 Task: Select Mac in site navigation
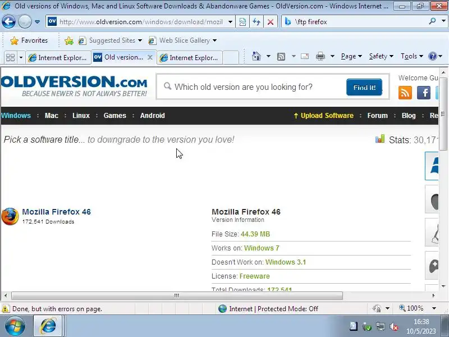pos(52,116)
